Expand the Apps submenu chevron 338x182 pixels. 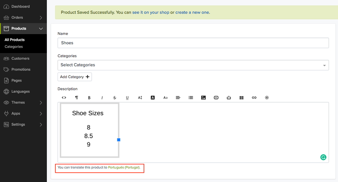pyautogui.click(x=41, y=113)
